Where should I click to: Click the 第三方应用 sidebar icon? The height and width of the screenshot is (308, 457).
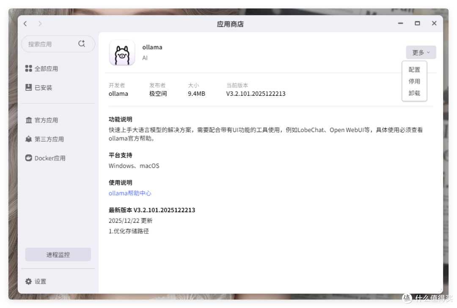tap(29, 139)
